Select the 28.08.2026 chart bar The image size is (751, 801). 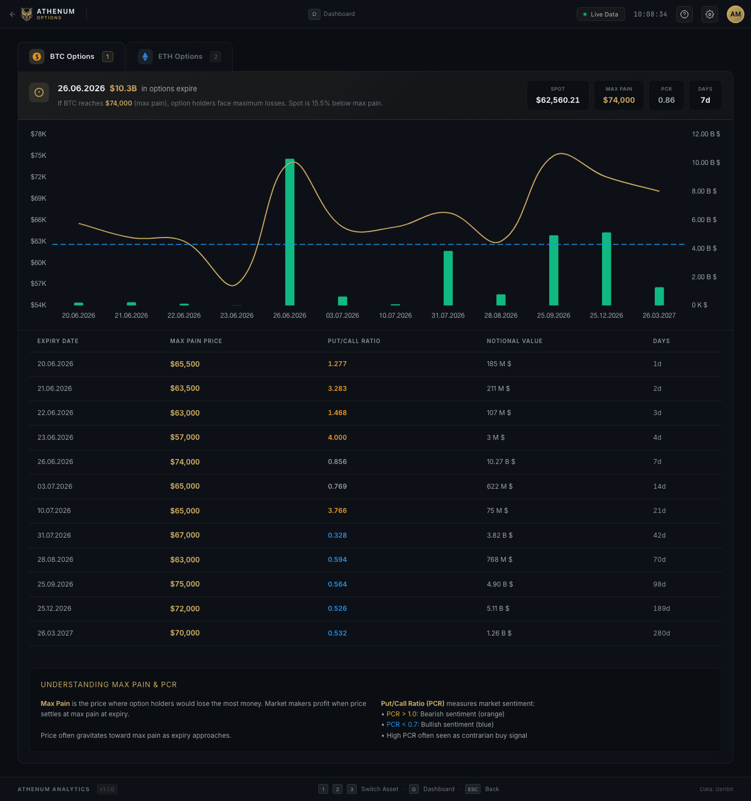coord(501,300)
